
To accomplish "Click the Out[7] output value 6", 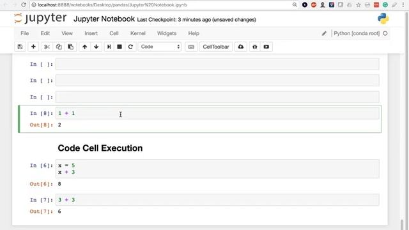I will (59, 211).
